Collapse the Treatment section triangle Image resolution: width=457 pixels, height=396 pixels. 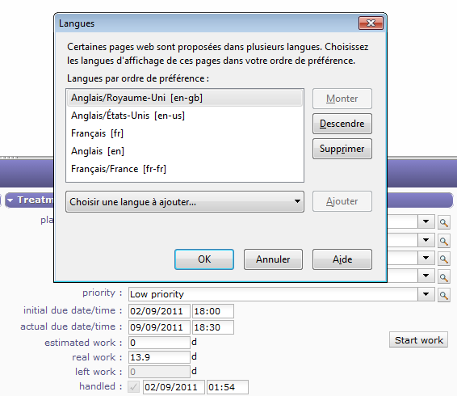pyautogui.click(x=10, y=200)
